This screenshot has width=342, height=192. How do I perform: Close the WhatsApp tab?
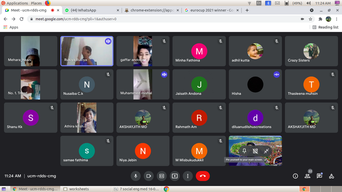pos(118,10)
